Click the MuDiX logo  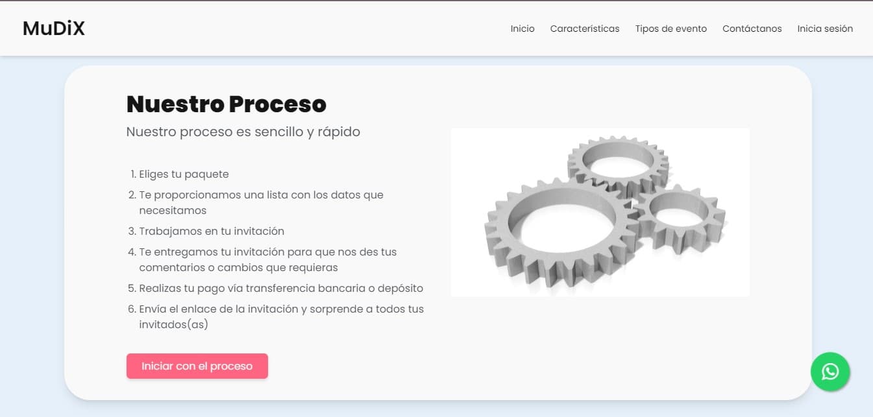coord(54,29)
